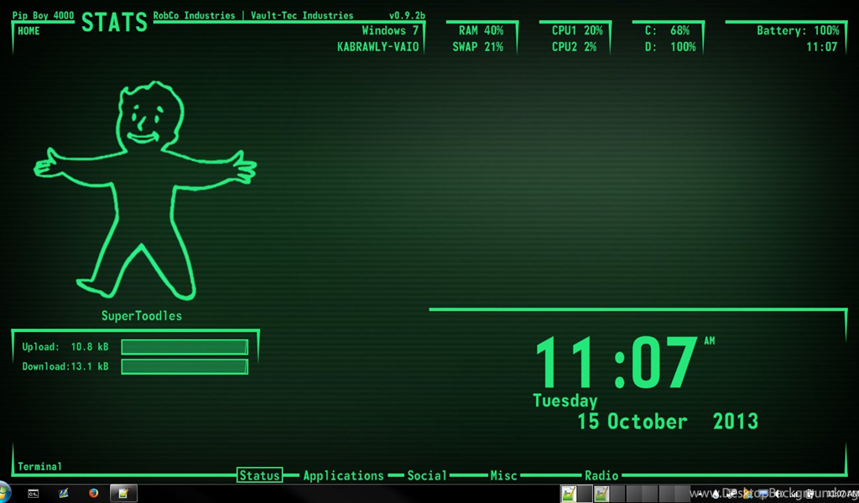
Task: Click the Vault Boy figure
Action: point(143,190)
